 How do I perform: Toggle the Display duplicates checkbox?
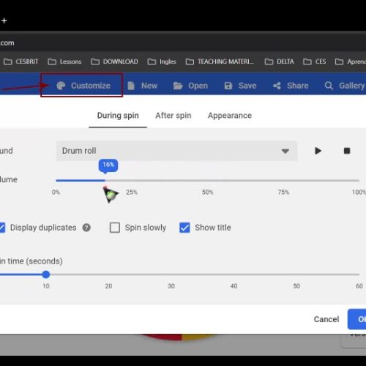click(2, 228)
